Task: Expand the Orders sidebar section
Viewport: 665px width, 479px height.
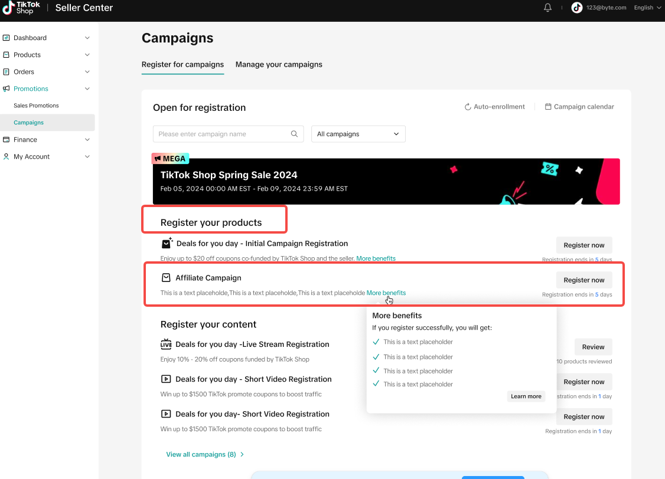Action: pyautogui.click(x=47, y=72)
